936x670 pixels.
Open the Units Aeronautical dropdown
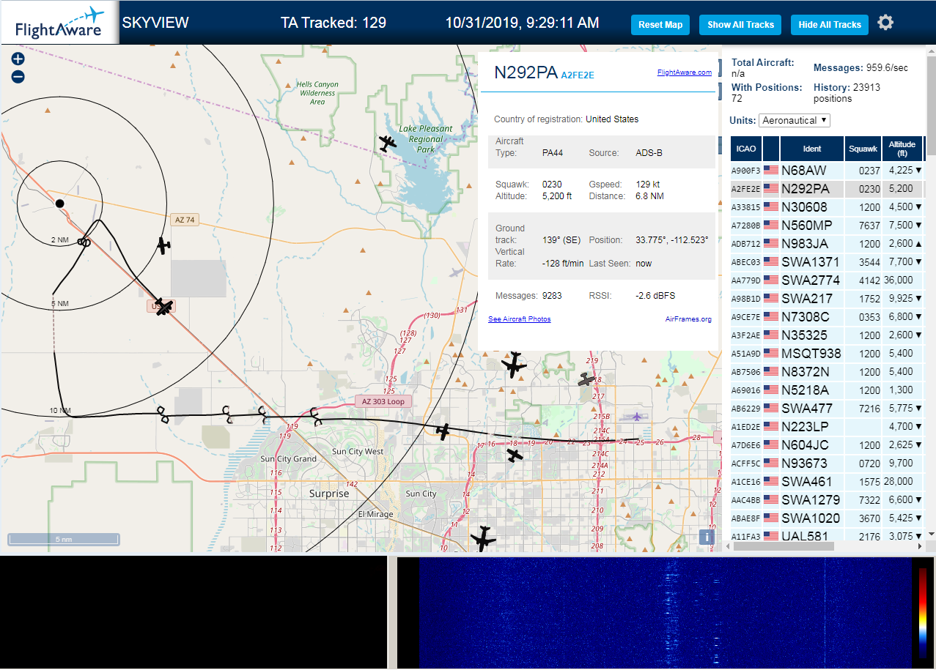[x=795, y=120]
